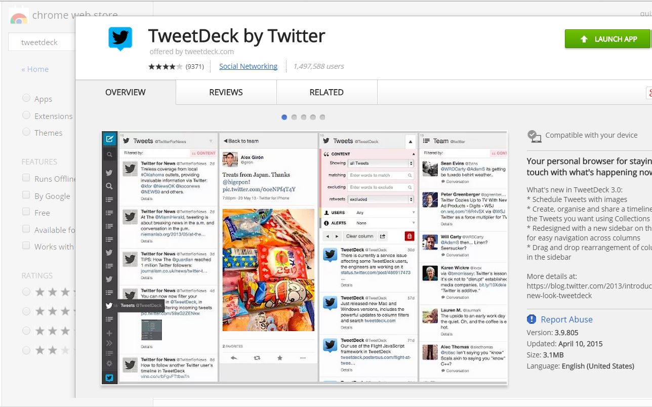Viewport: 652px width, 407px height.
Task: Open the Social Networking category link
Action: 248,66
